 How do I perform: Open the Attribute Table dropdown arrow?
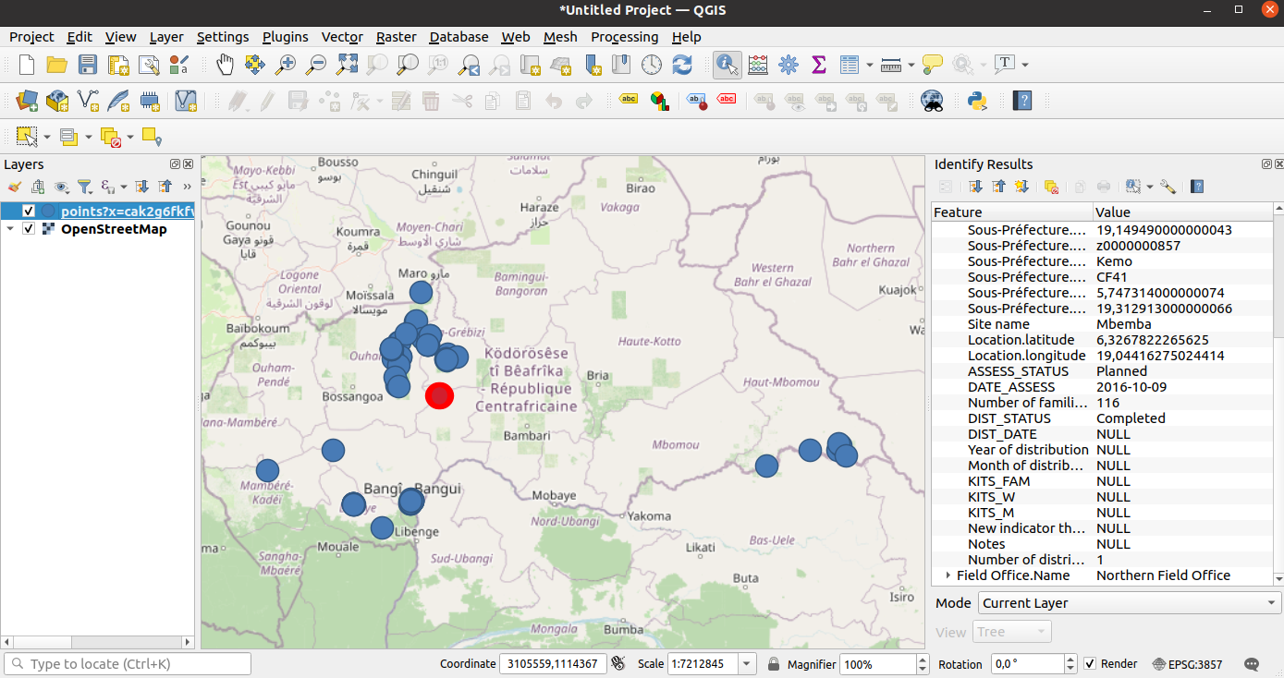(870, 65)
